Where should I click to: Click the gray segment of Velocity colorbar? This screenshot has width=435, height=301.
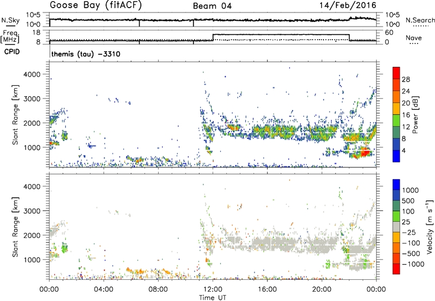(x=396, y=227)
